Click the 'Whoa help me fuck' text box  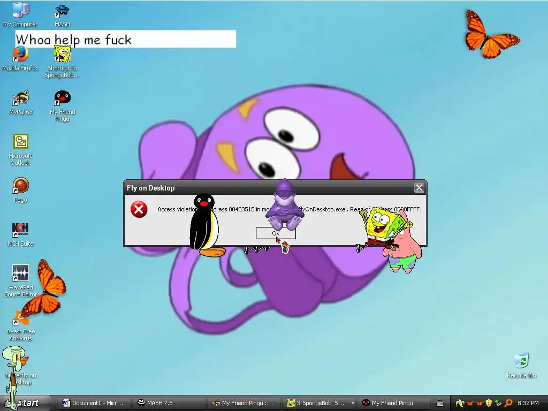coord(126,39)
